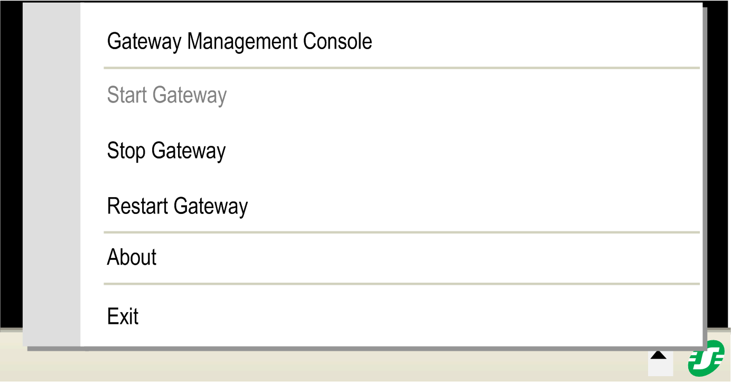Click the black area right of the menu
731x382 pixels.
[717, 159]
